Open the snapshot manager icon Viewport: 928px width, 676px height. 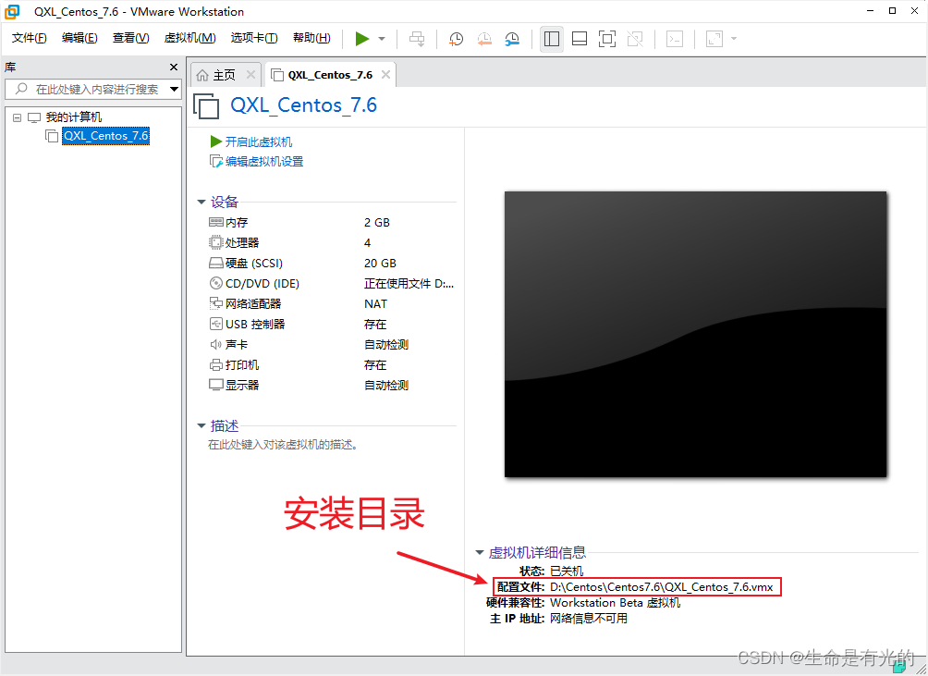coord(512,39)
